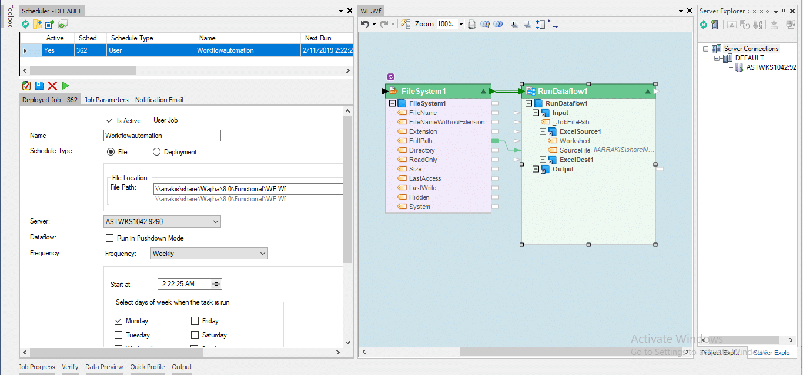This screenshot has height=375, width=803.
Task: Click the green run job arrow icon
Action: tap(65, 86)
